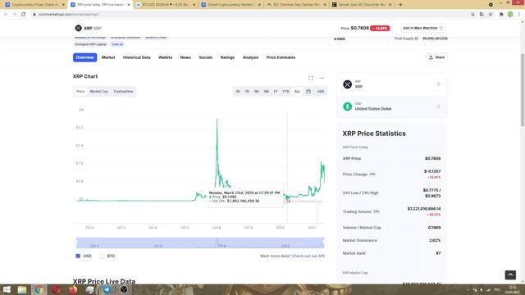This screenshot has width=525, height=295.
Task: Click the translate page icon
Action: pos(482,15)
